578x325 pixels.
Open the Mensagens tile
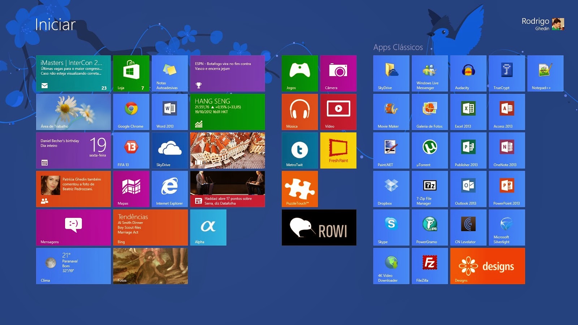[73, 227]
